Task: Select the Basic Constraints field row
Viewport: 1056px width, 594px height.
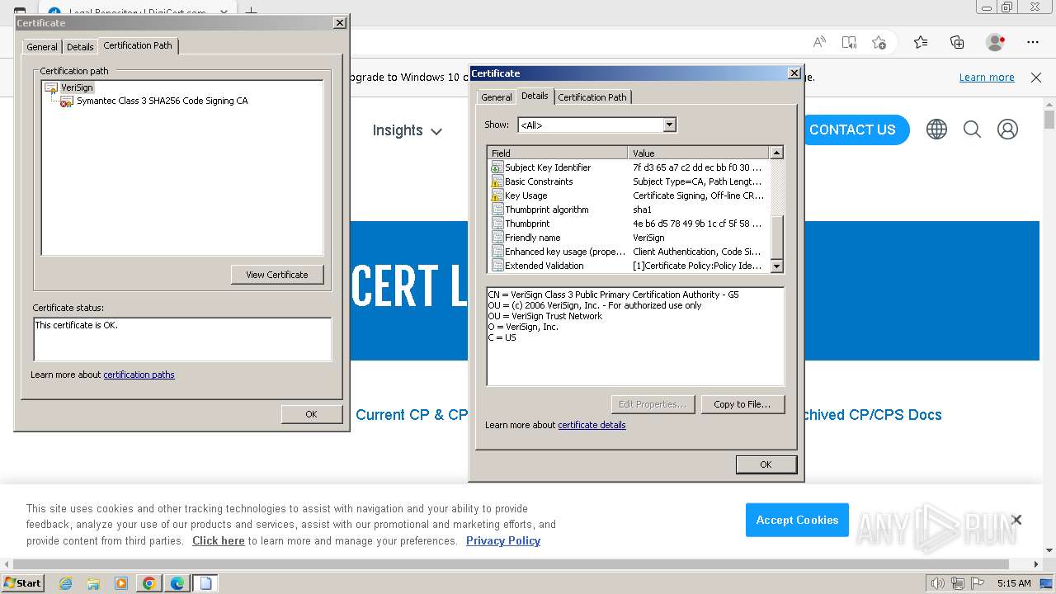Action: tap(628, 181)
